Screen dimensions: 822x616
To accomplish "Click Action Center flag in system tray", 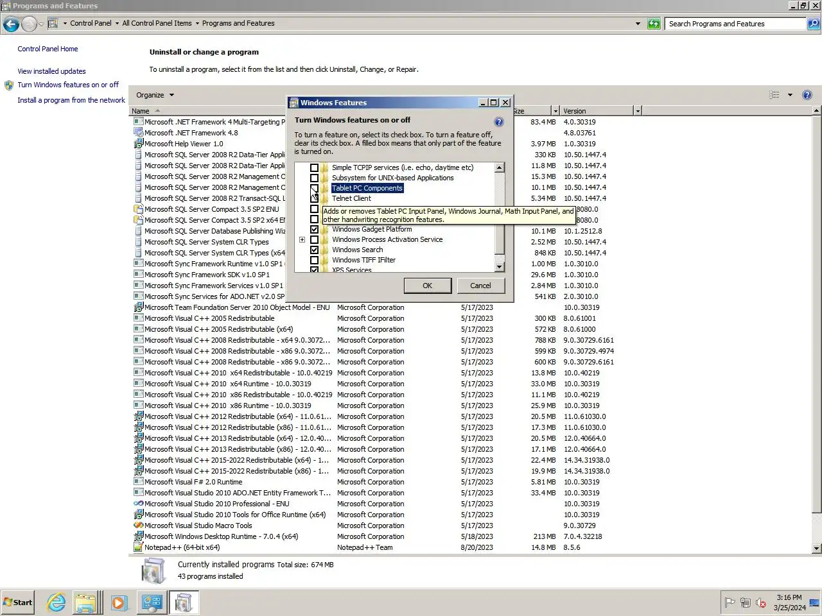I will pos(730,603).
